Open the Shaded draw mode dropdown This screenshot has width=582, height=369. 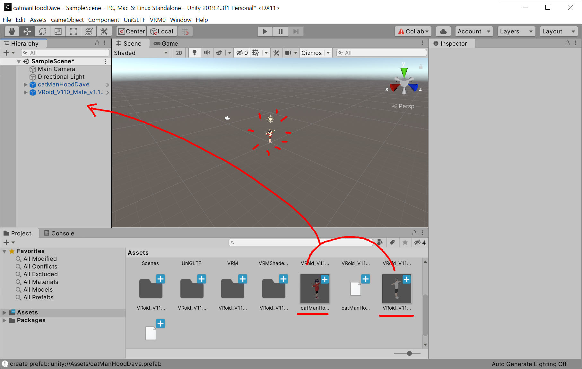141,53
